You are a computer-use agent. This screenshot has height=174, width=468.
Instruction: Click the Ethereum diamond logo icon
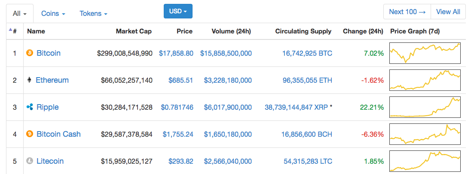[x=29, y=80]
